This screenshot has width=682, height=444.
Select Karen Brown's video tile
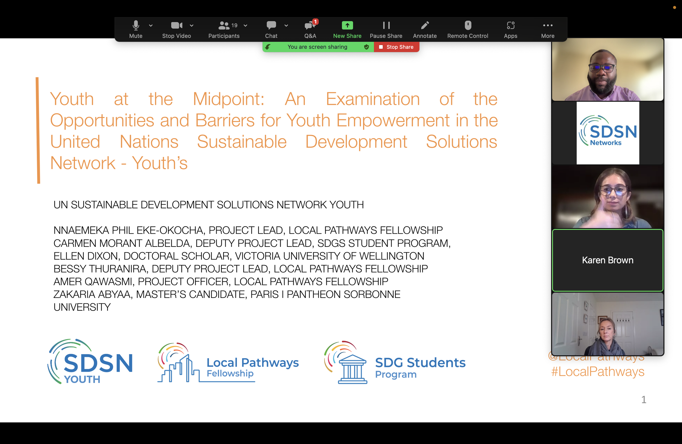pos(608,260)
